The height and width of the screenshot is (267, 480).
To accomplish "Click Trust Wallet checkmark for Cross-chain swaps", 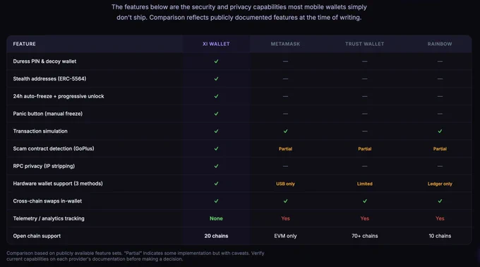I will point(365,201).
